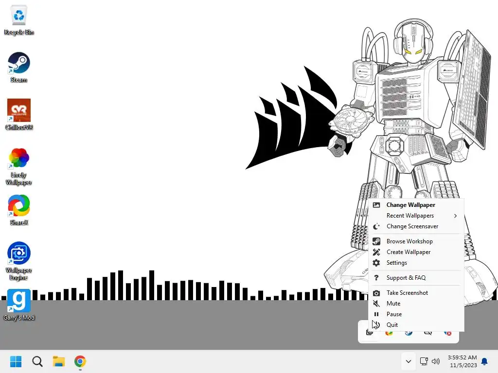This screenshot has height=373, width=498.
Task: Open the notification bell icon
Action: click(485, 361)
